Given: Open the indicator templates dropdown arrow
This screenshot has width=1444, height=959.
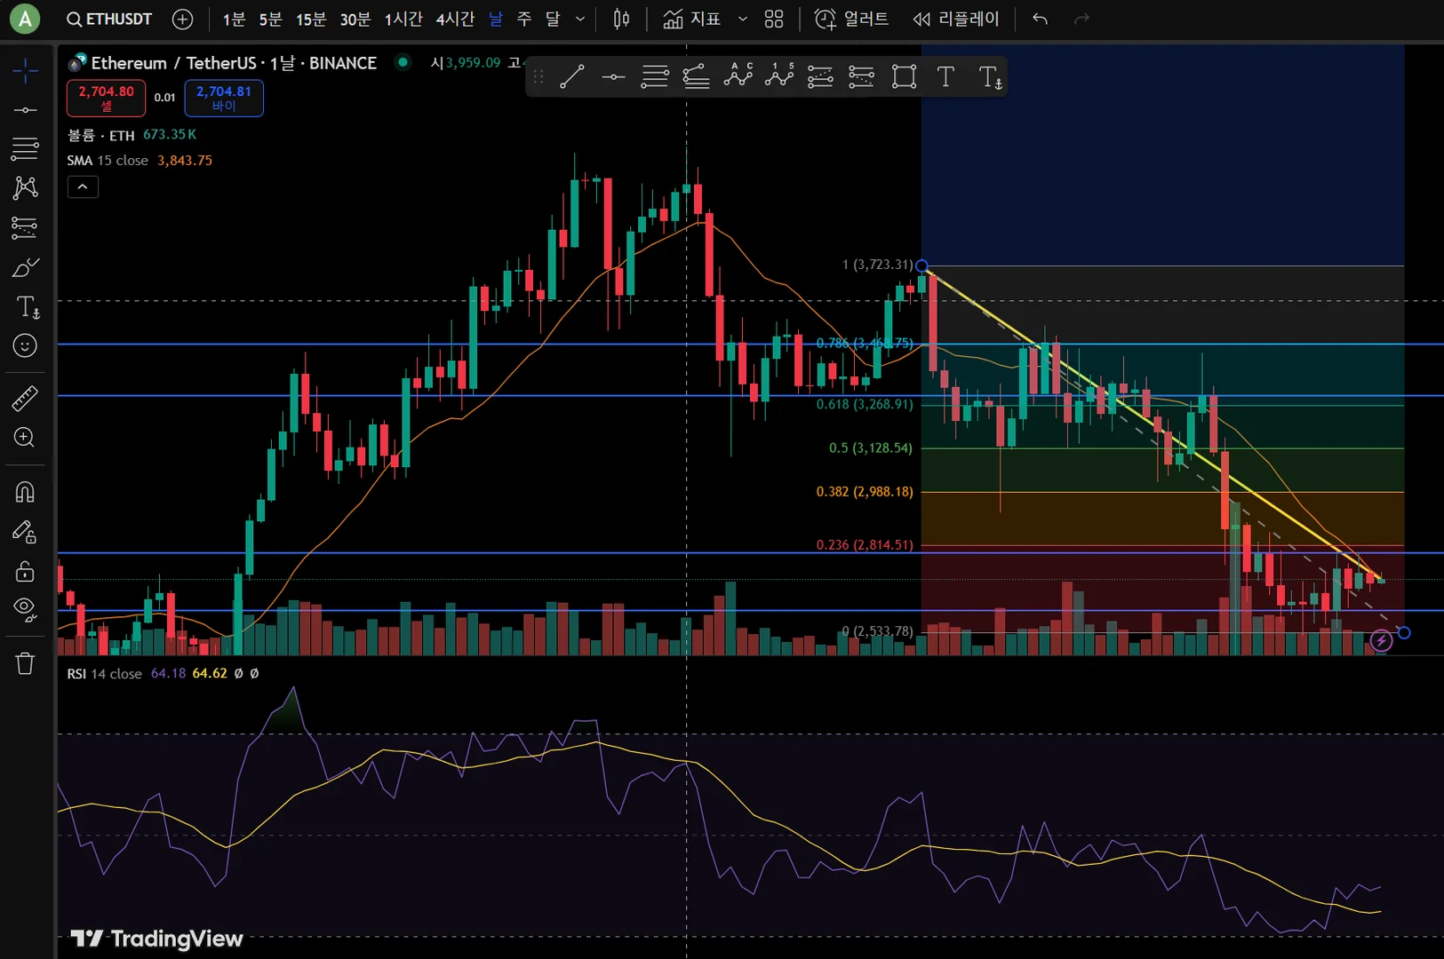Looking at the screenshot, I should (743, 19).
